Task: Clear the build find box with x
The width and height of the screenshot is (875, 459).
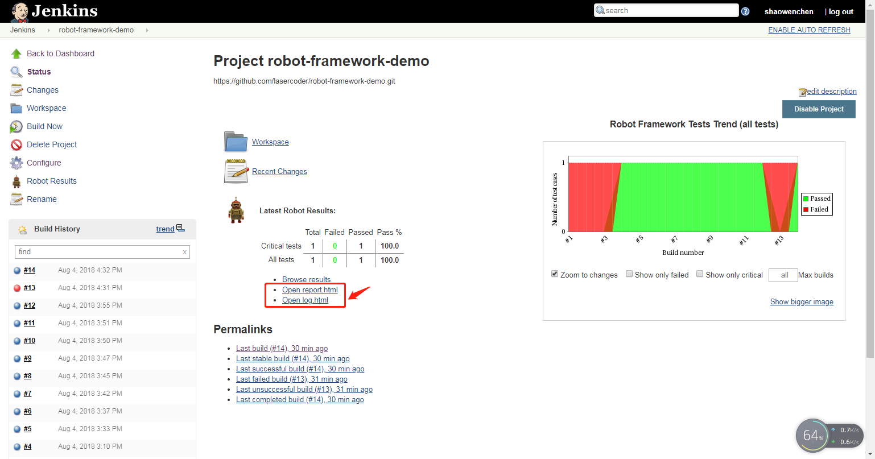Action: (x=184, y=252)
